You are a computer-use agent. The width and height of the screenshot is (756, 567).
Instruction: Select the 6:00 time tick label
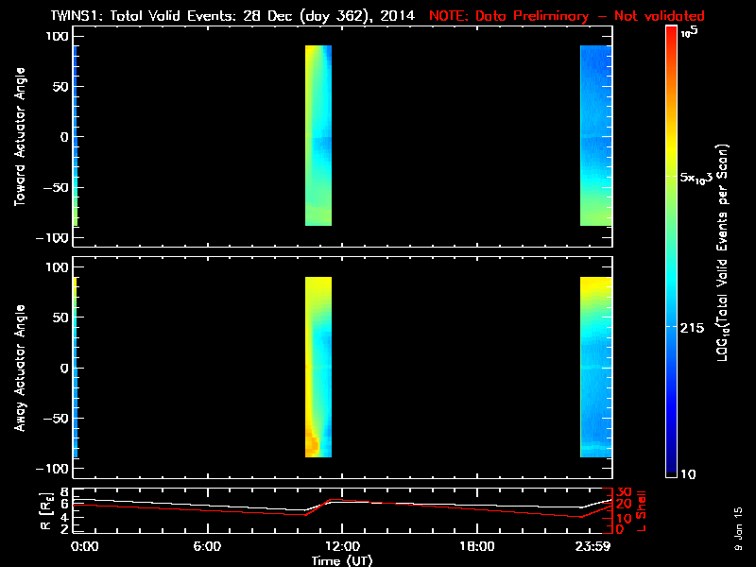(207, 546)
